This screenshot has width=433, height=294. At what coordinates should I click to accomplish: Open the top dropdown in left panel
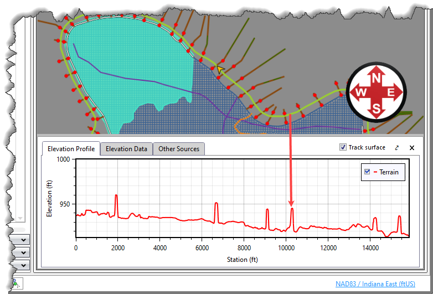click(23, 240)
